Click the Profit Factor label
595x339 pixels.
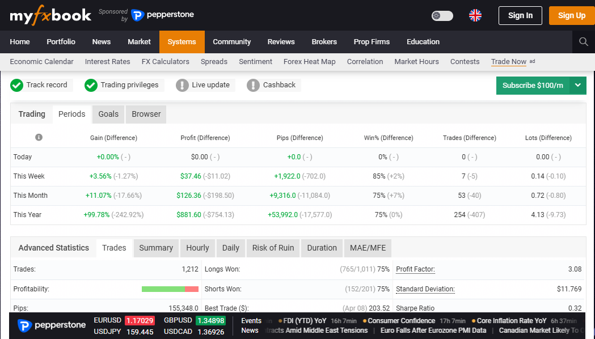point(416,269)
